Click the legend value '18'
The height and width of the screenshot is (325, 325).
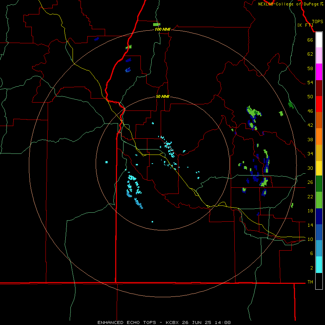[310, 211]
